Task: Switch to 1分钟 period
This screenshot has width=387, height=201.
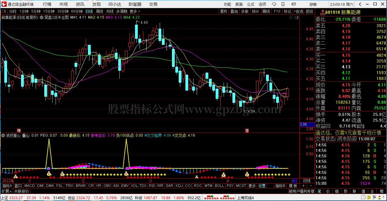Action: [24, 11]
